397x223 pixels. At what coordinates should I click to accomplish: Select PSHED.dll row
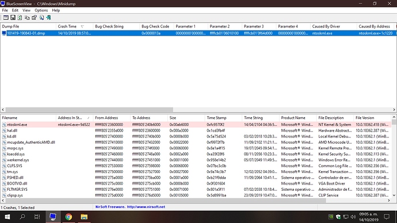coord(196,178)
